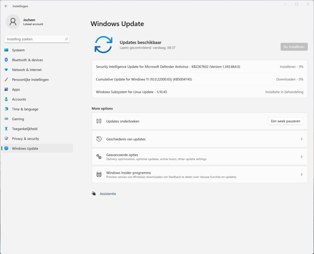Click the large blue update sync icon
Viewport: 314px width, 254px height.
[x=103, y=45]
